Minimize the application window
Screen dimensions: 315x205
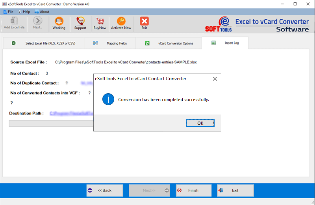click(282, 4)
